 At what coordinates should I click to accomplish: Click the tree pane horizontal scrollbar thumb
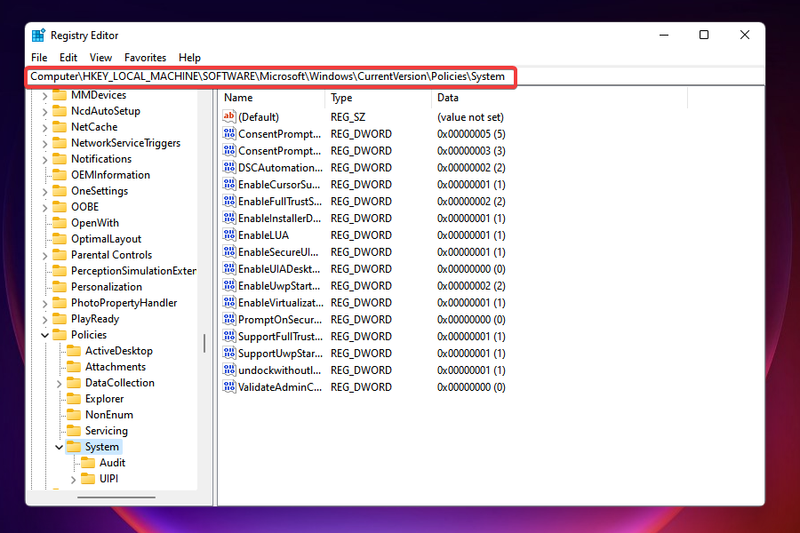click(x=116, y=497)
